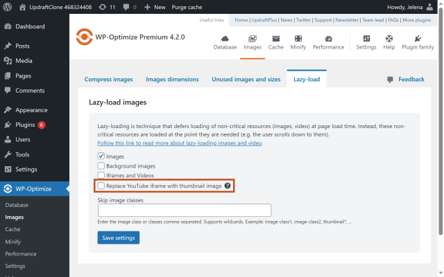Open the Help lifebuoy icon
Viewport: 444px width, 277px height.
(389, 39)
